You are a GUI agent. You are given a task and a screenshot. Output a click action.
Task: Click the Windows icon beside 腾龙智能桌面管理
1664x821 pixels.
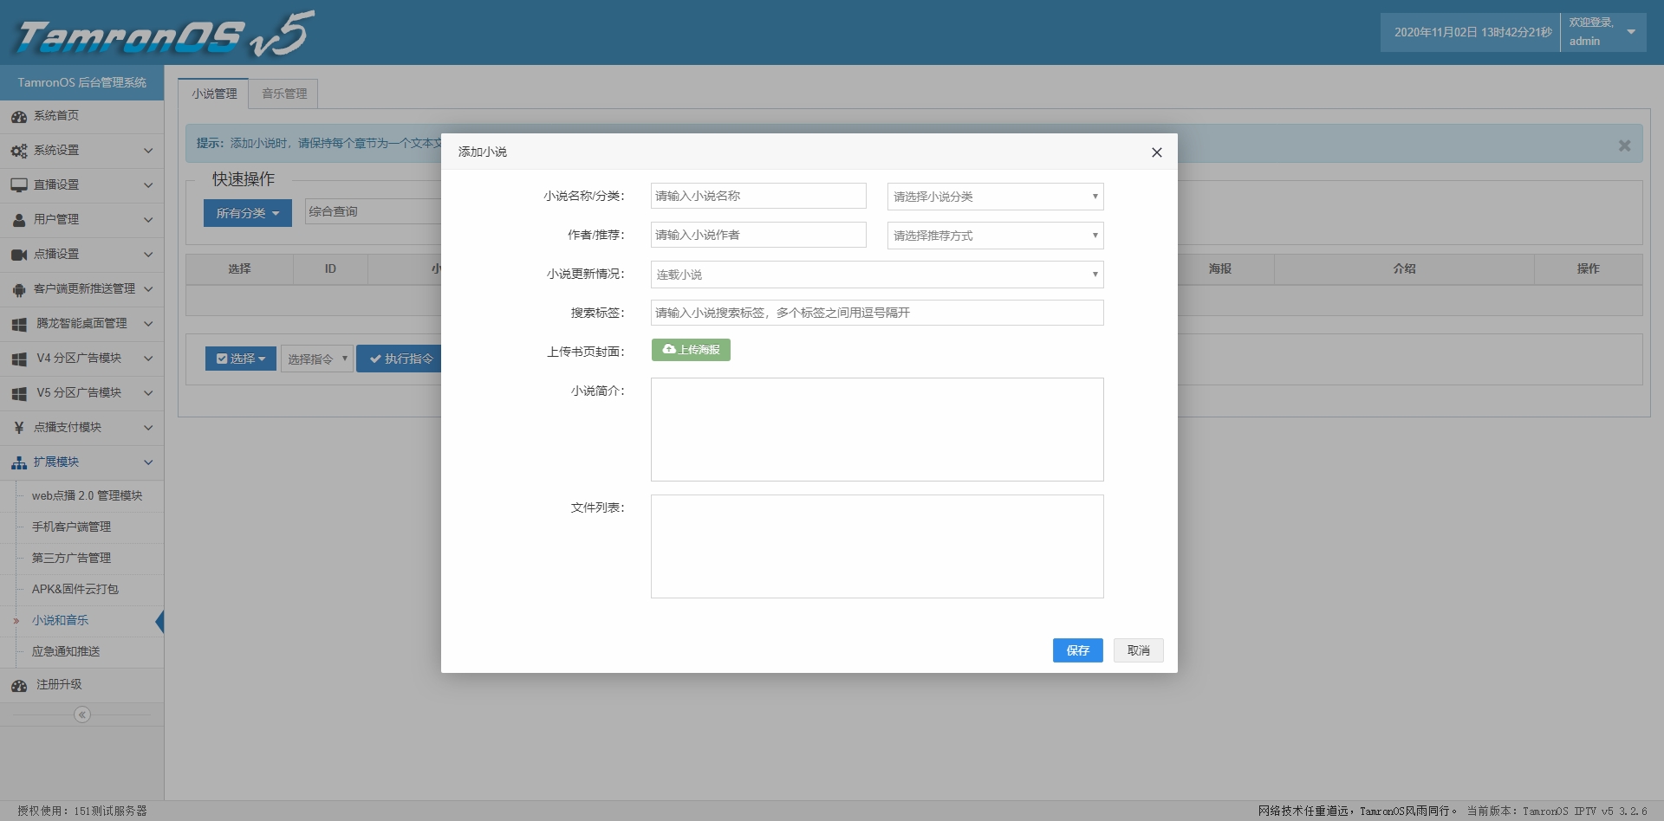click(x=19, y=324)
